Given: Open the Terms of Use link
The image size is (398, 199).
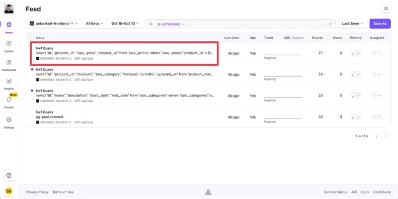Looking at the screenshot, I should pos(63,192).
